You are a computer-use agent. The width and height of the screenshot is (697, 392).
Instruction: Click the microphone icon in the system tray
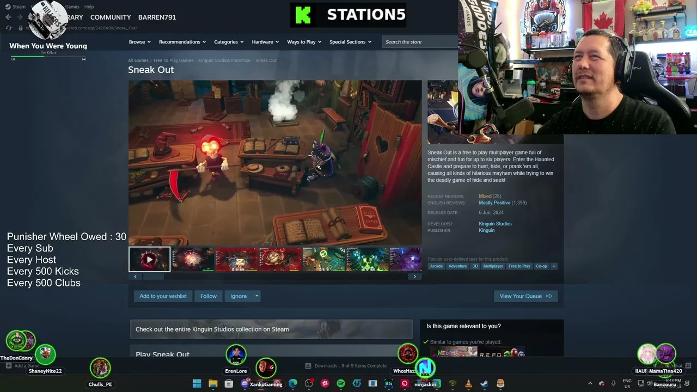pyautogui.click(x=614, y=384)
